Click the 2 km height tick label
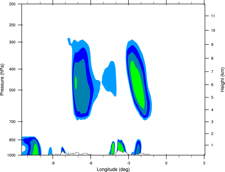The width and height of the screenshot is (225, 172). point(212,134)
